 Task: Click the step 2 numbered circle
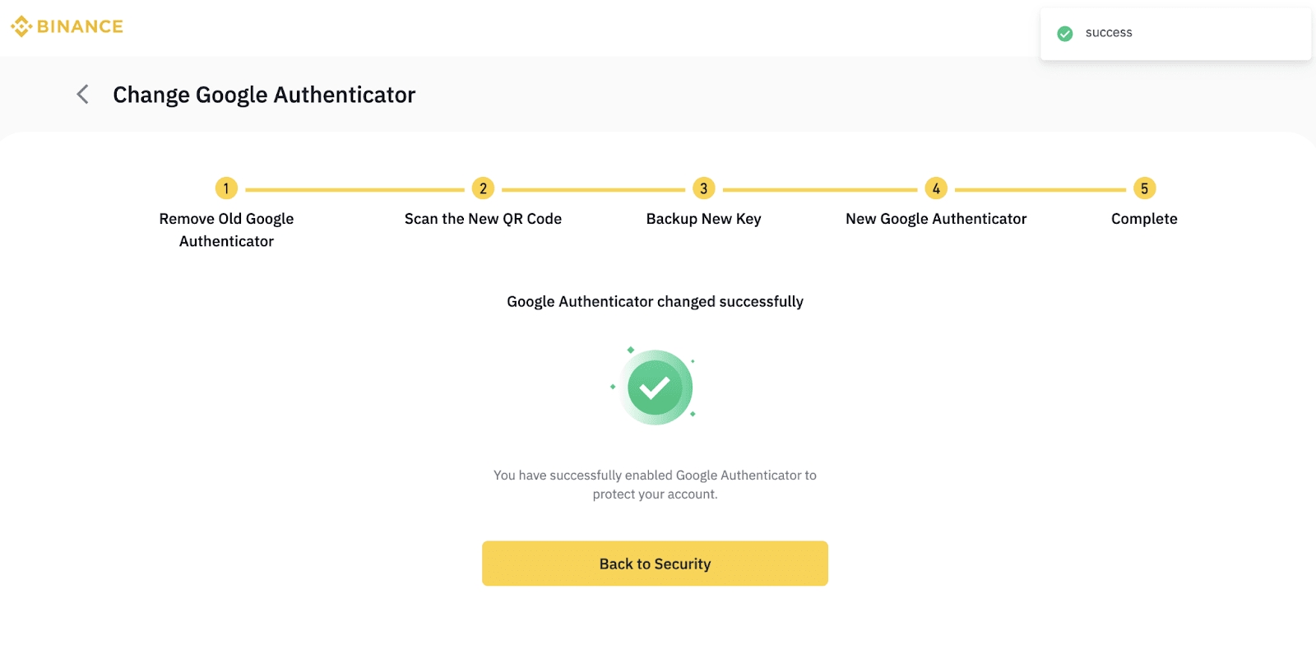[x=483, y=188]
